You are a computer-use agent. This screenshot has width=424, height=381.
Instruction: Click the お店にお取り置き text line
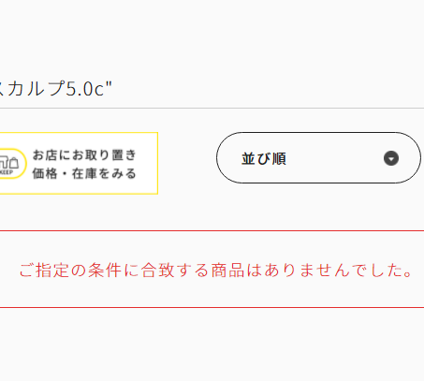coord(84,155)
